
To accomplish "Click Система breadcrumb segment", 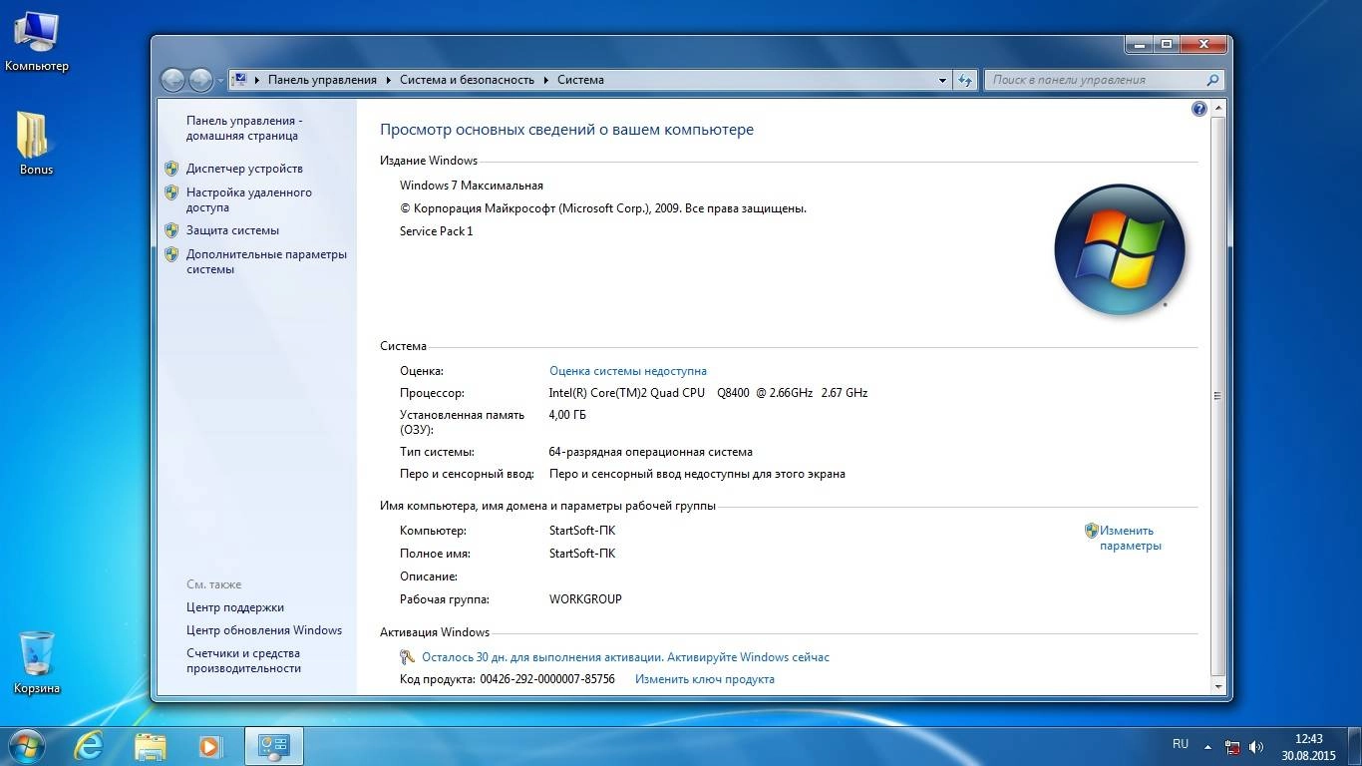I will (x=580, y=80).
